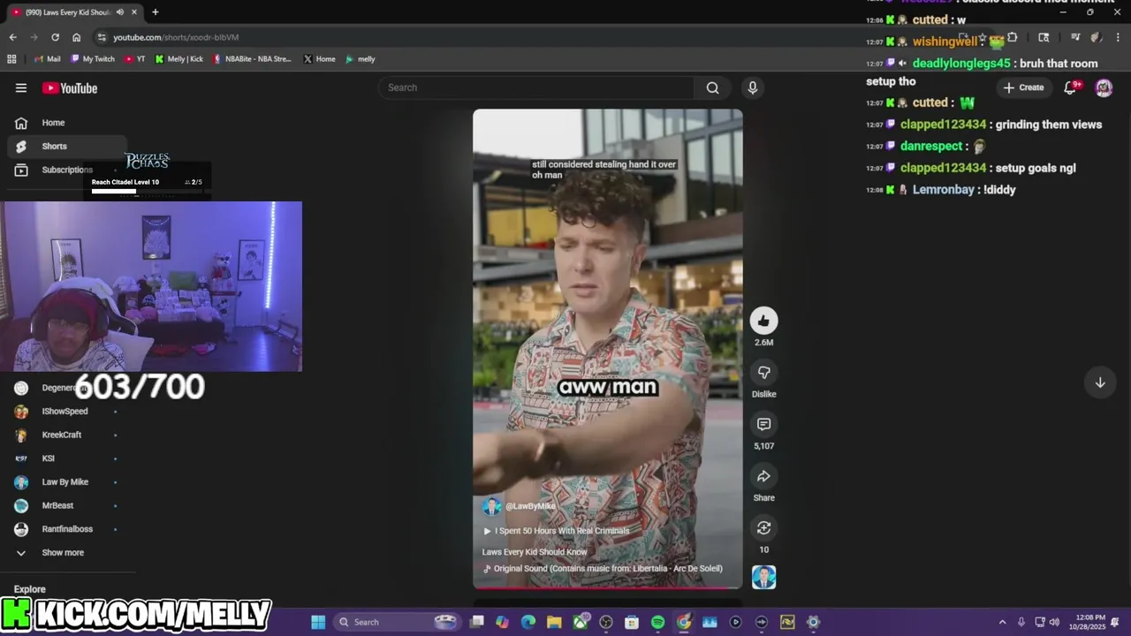Viewport: 1131px width, 636px height.
Task: Open the X Home bookmark
Action: click(319, 59)
